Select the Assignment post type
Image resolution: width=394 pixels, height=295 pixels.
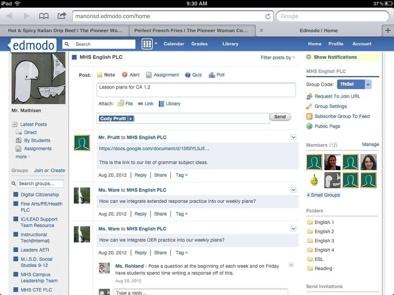click(x=162, y=75)
